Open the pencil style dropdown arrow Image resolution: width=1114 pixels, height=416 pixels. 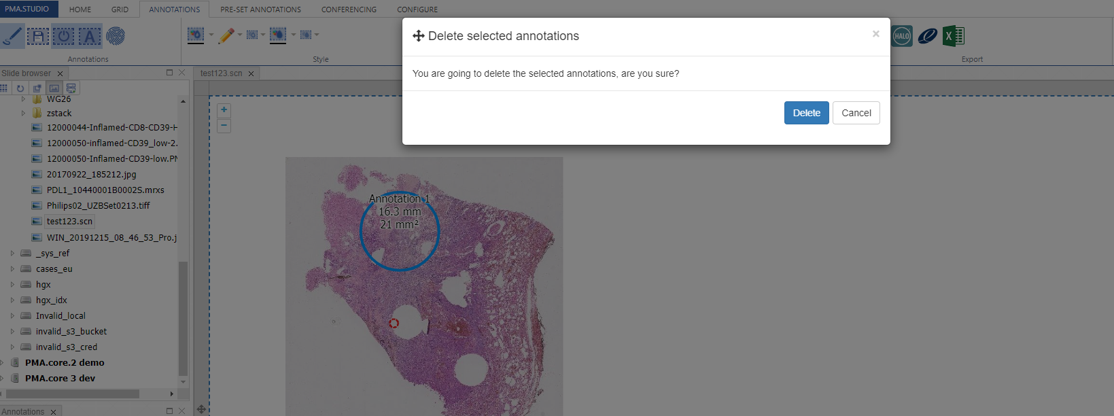pyautogui.click(x=240, y=35)
